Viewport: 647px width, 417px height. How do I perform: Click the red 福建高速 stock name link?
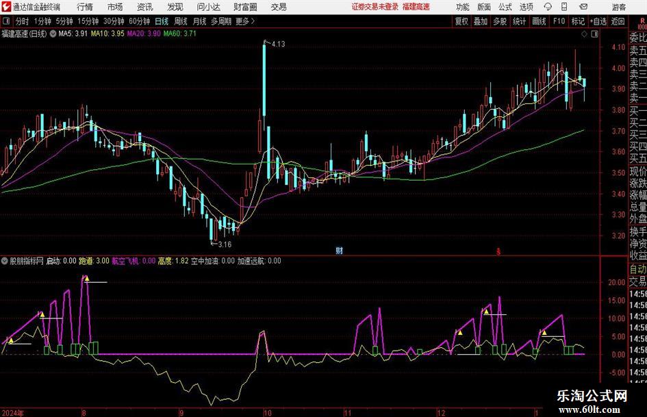point(416,7)
